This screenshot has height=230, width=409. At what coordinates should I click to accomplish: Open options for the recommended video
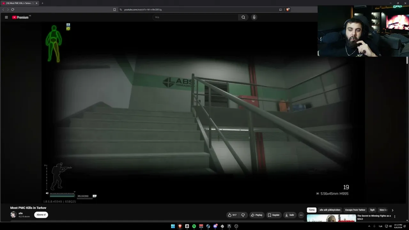tap(395, 217)
